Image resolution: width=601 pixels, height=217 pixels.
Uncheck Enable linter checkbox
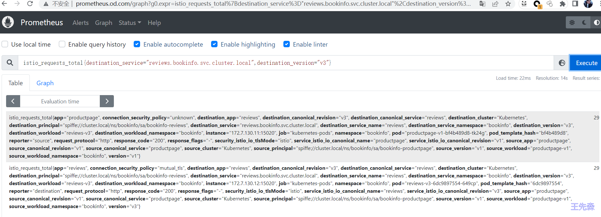coord(287,44)
